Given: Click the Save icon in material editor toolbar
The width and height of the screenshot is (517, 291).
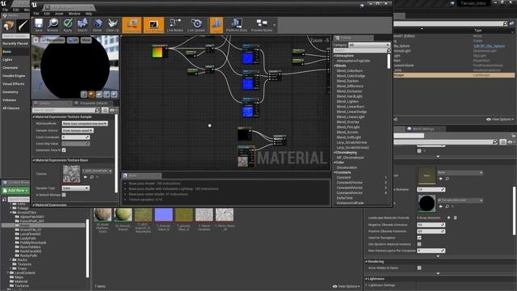Looking at the screenshot, I should tap(39, 25).
